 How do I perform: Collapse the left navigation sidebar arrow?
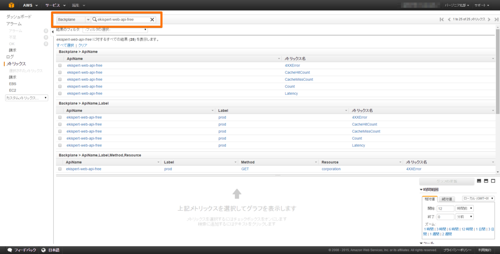click(53, 31)
